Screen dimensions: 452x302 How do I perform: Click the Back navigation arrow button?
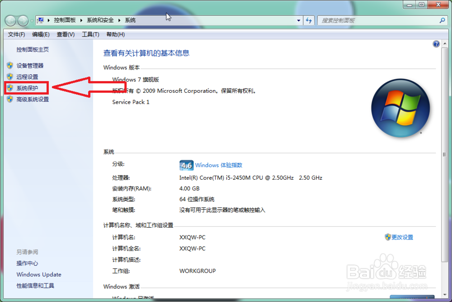(11, 20)
